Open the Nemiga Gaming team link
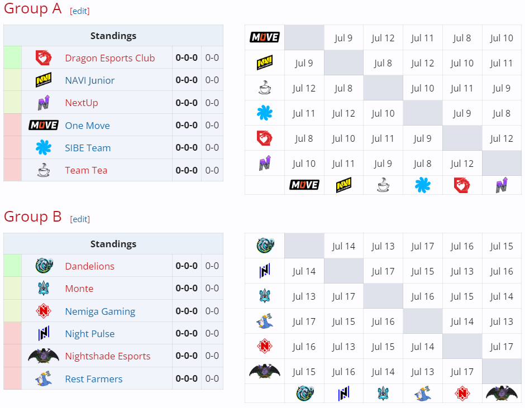This screenshot has height=408, width=525. point(100,311)
